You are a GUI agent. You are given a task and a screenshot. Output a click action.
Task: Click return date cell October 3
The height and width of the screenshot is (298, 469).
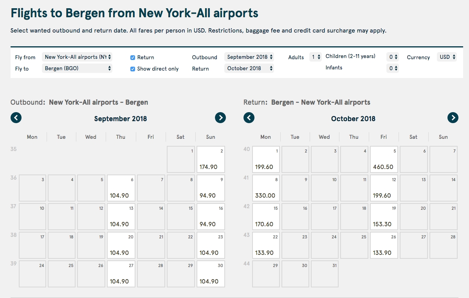click(325, 159)
